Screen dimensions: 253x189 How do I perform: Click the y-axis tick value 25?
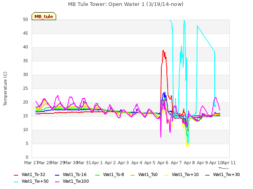(x=25, y=88)
